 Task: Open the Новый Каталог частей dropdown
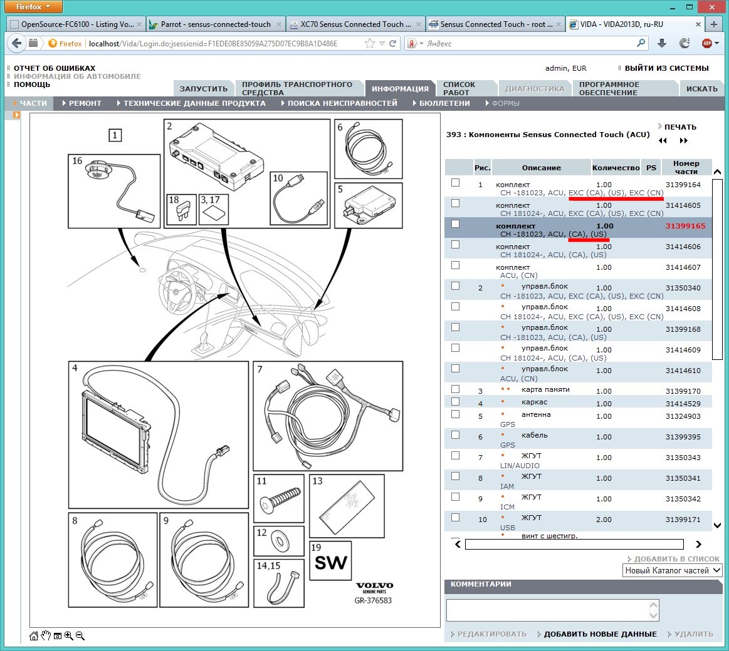[x=673, y=570]
